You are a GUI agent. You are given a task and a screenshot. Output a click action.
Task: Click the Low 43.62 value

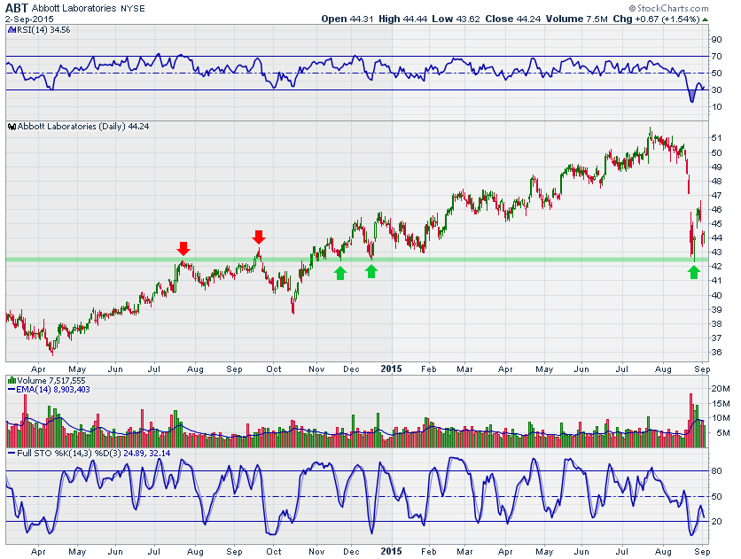(456, 19)
